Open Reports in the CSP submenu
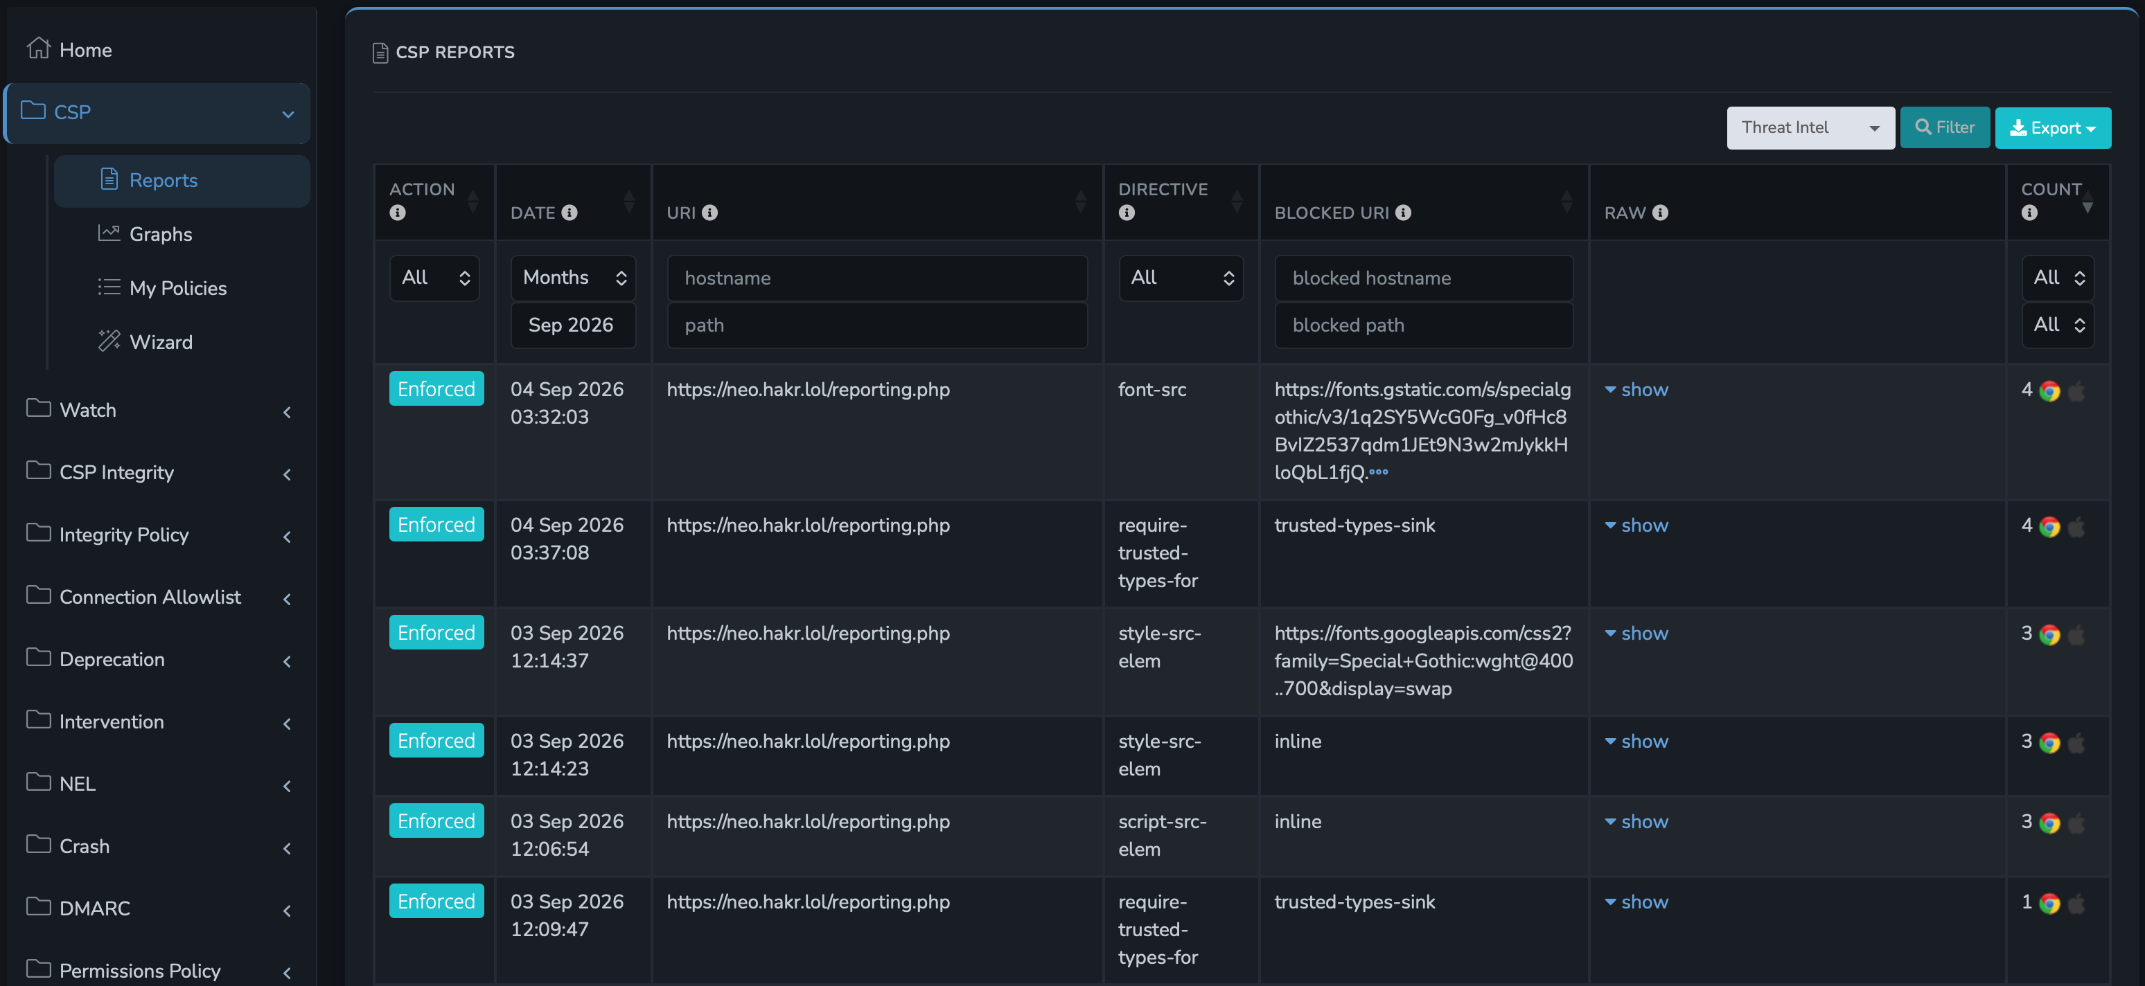 [x=182, y=181]
